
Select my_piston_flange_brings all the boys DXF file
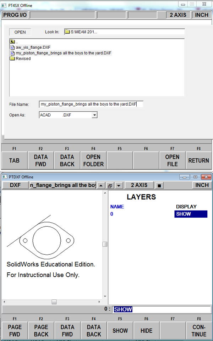[61, 53]
